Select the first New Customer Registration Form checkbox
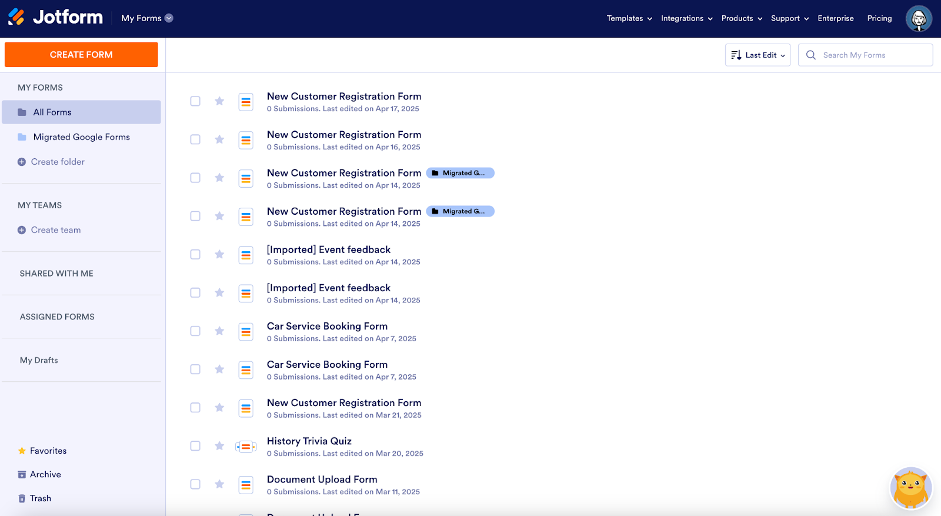Image resolution: width=941 pixels, height=516 pixels. tap(195, 101)
